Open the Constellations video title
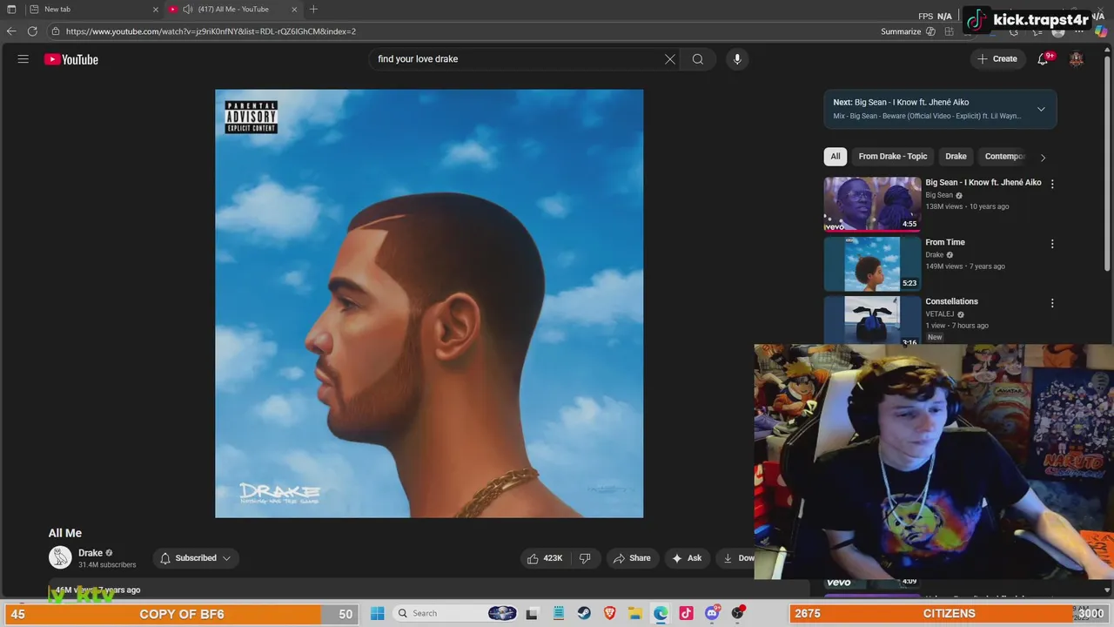1114x627 pixels. pos(951,302)
